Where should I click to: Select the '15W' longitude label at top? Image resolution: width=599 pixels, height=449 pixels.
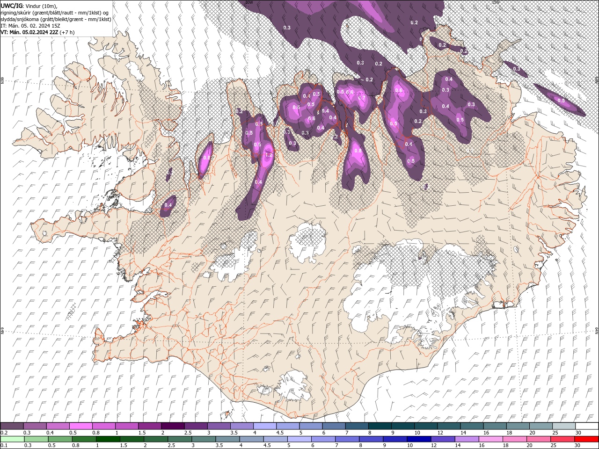(x=496, y=2)
